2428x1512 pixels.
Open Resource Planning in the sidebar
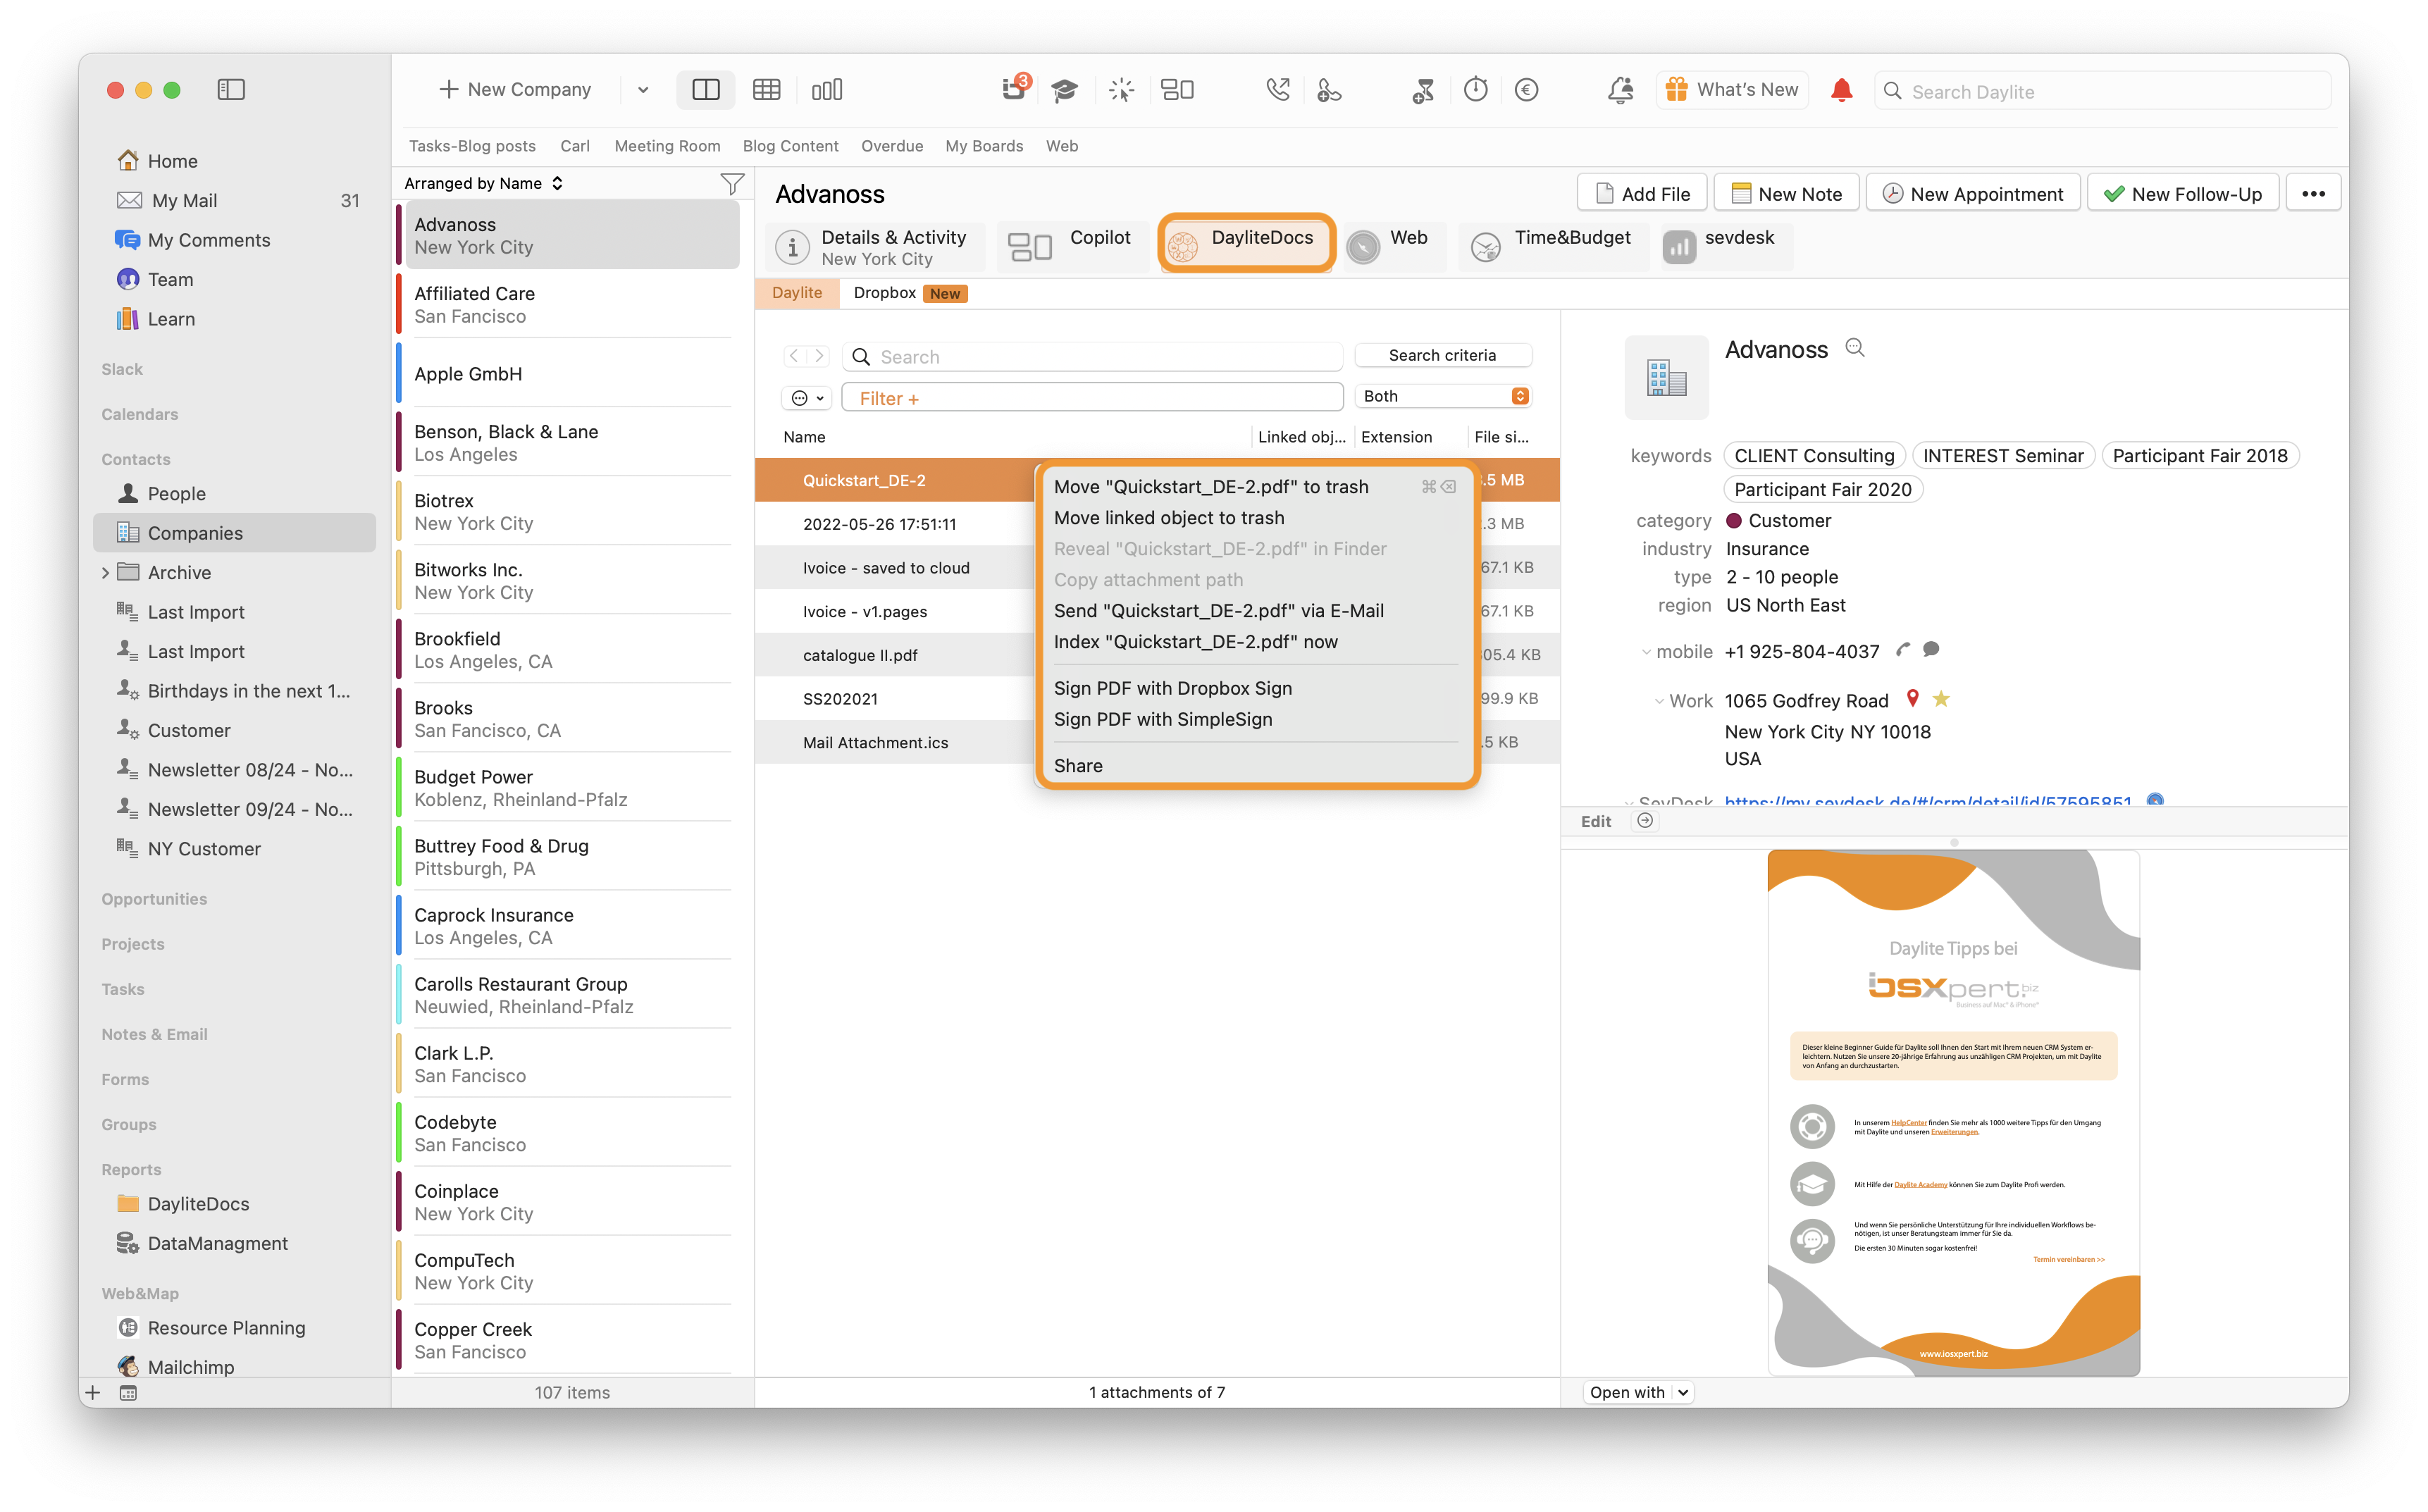point(212,1327)
